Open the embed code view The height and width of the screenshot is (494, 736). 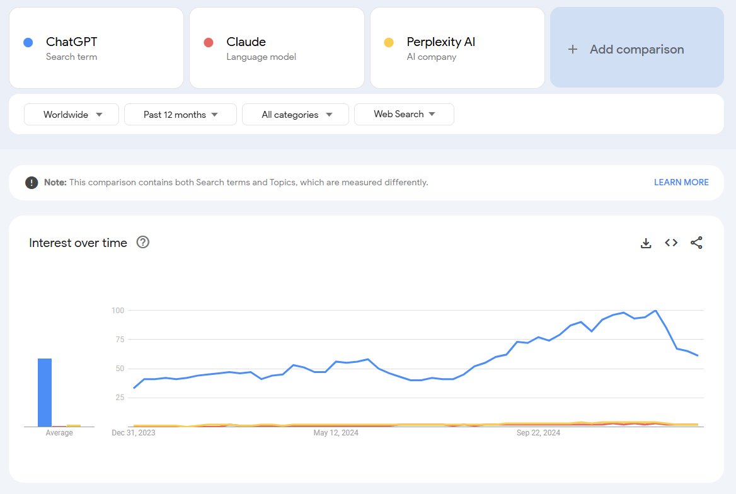click(x=670, y=243)
